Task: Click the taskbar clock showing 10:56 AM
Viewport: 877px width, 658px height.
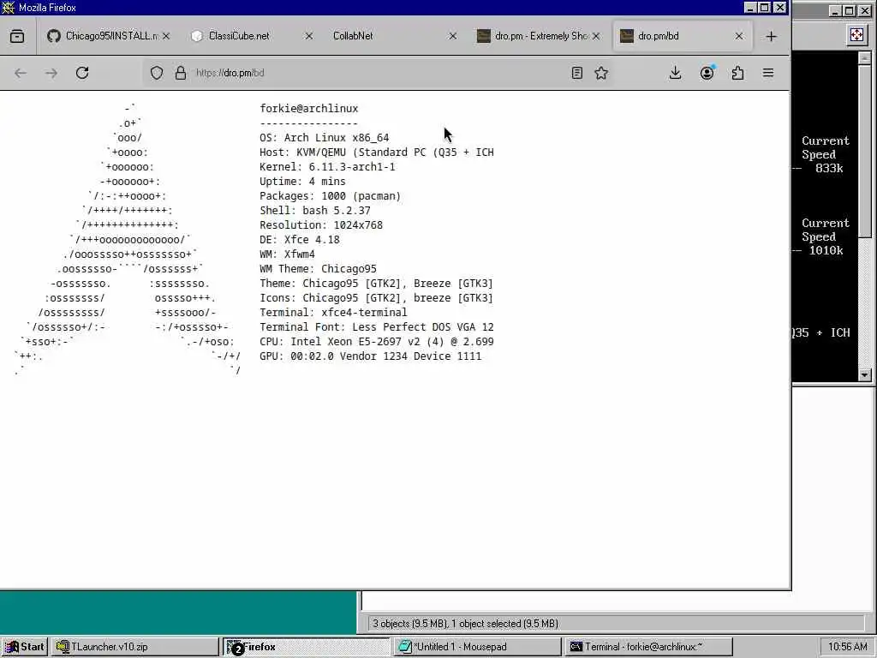Action: pos(847,647)
